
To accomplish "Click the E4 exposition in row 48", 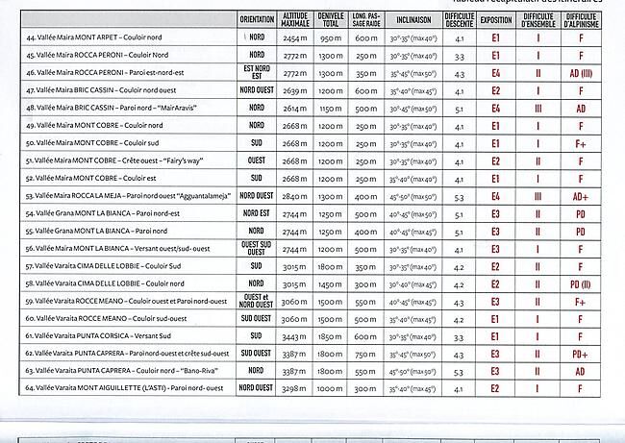I will pyautogui.click(x=495, y=109).
